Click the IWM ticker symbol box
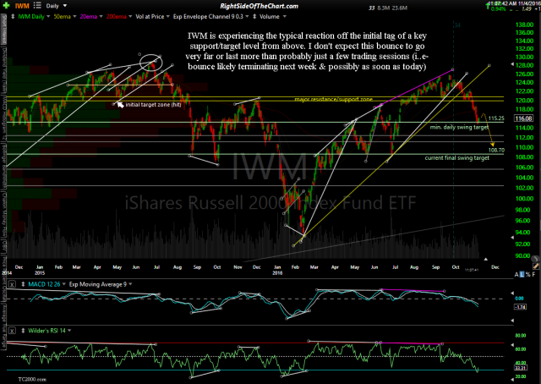The width and height of the screenshot is (541, 384). pos(22,6)
